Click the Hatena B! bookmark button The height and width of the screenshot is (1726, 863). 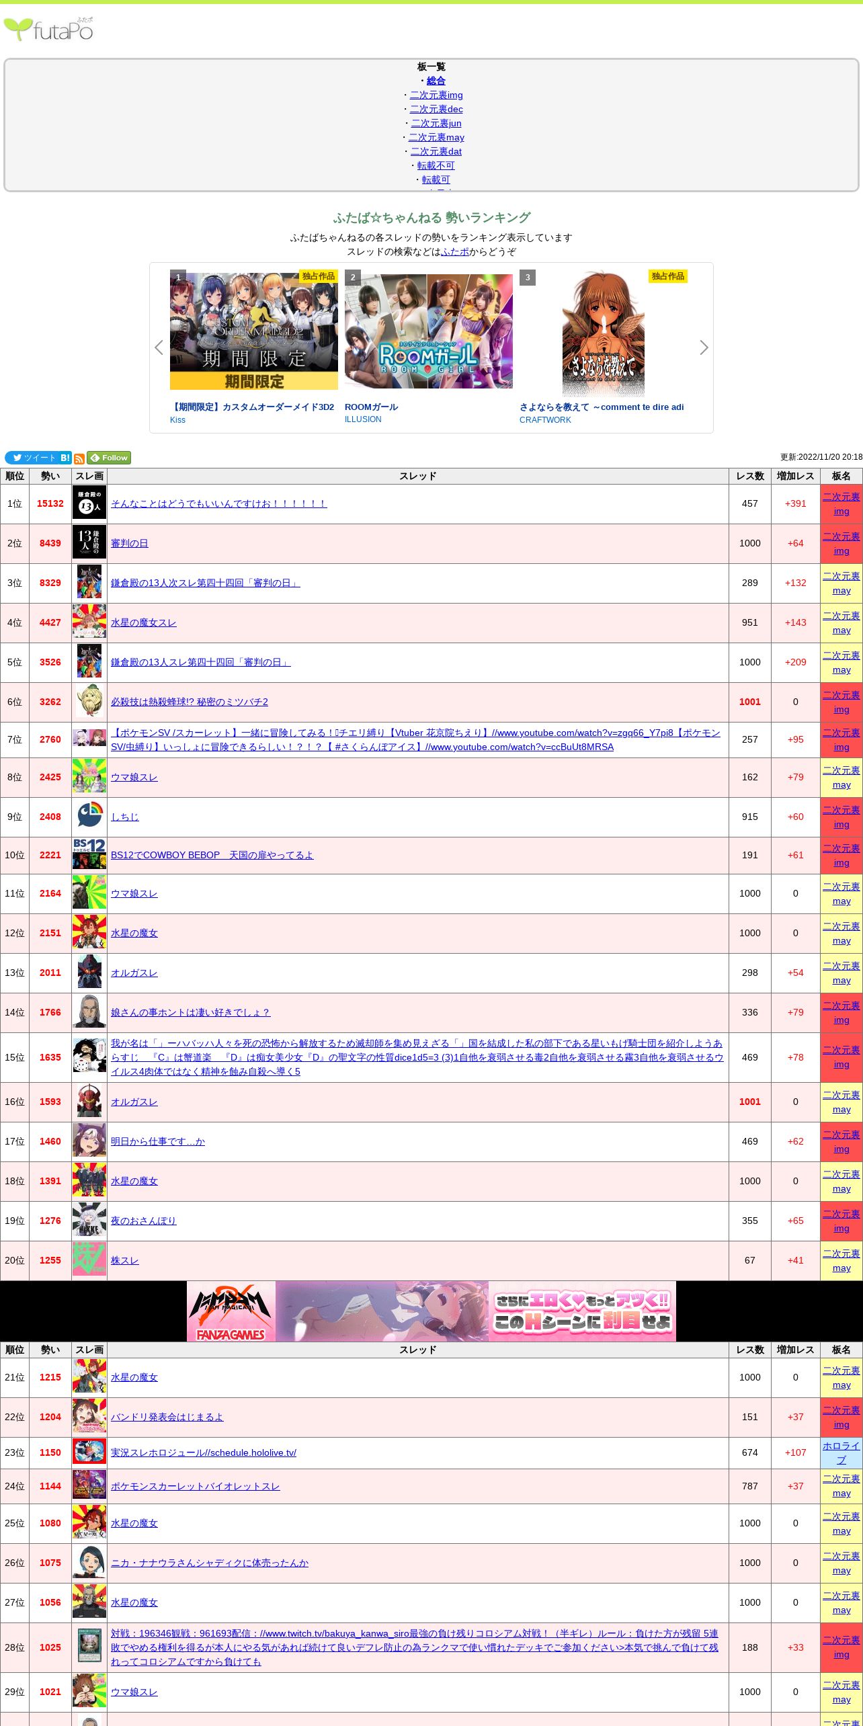pos(65,458)
